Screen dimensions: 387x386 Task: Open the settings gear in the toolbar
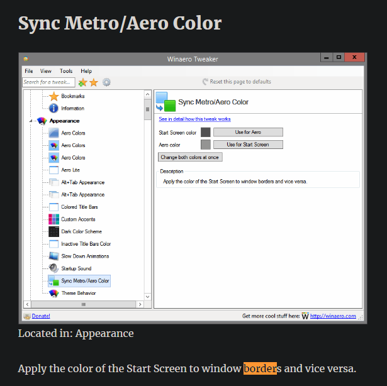tap(106, 82)
